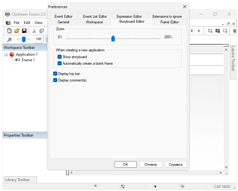Click the Copy icon in toolbar
This screenshot has height=191, width=238.
pyautogui.click(x=42, y=31)
